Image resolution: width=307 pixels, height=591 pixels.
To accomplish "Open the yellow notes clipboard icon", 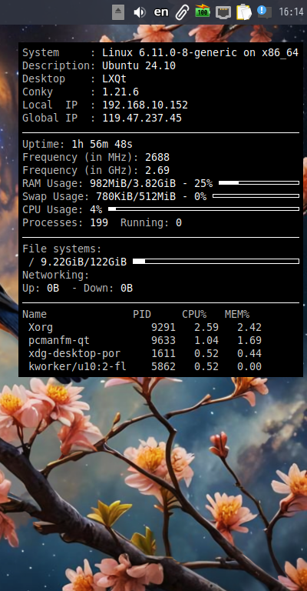I will click(x=244, y=12).
